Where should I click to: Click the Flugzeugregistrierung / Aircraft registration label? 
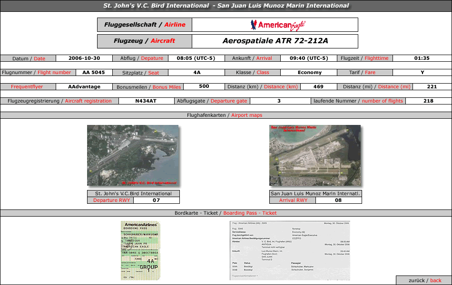coord(59,101)
